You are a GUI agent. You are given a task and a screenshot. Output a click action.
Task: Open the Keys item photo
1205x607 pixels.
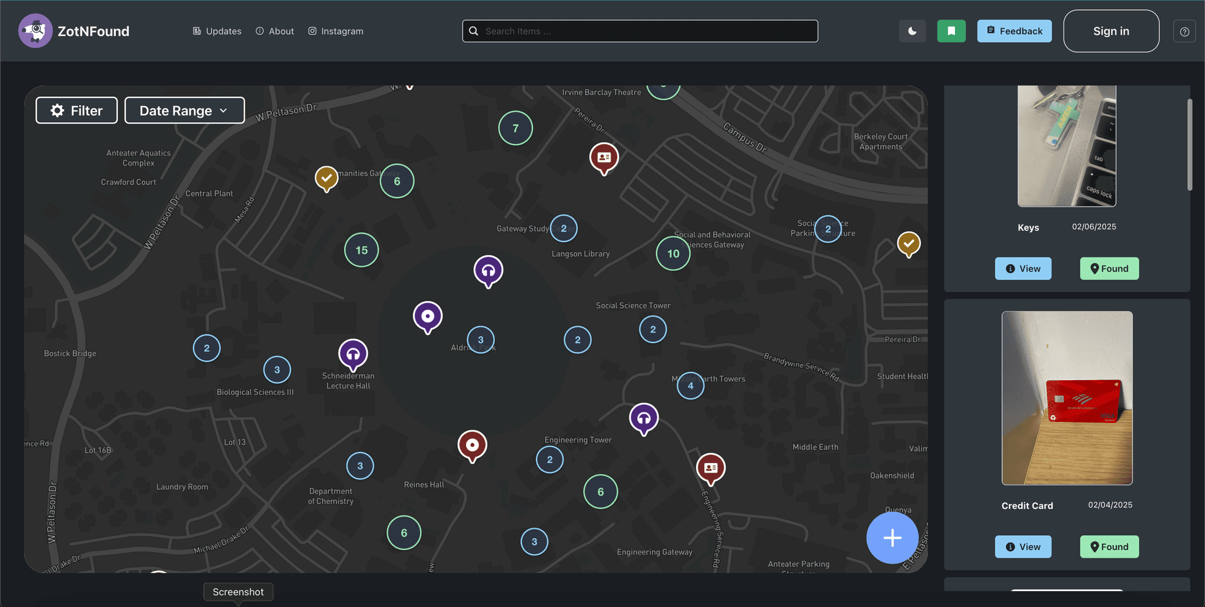(1067, 146)
